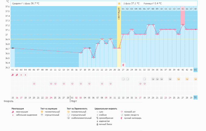Click the heavy menstruation icon on cycle day 01

(x=13, y=74)
